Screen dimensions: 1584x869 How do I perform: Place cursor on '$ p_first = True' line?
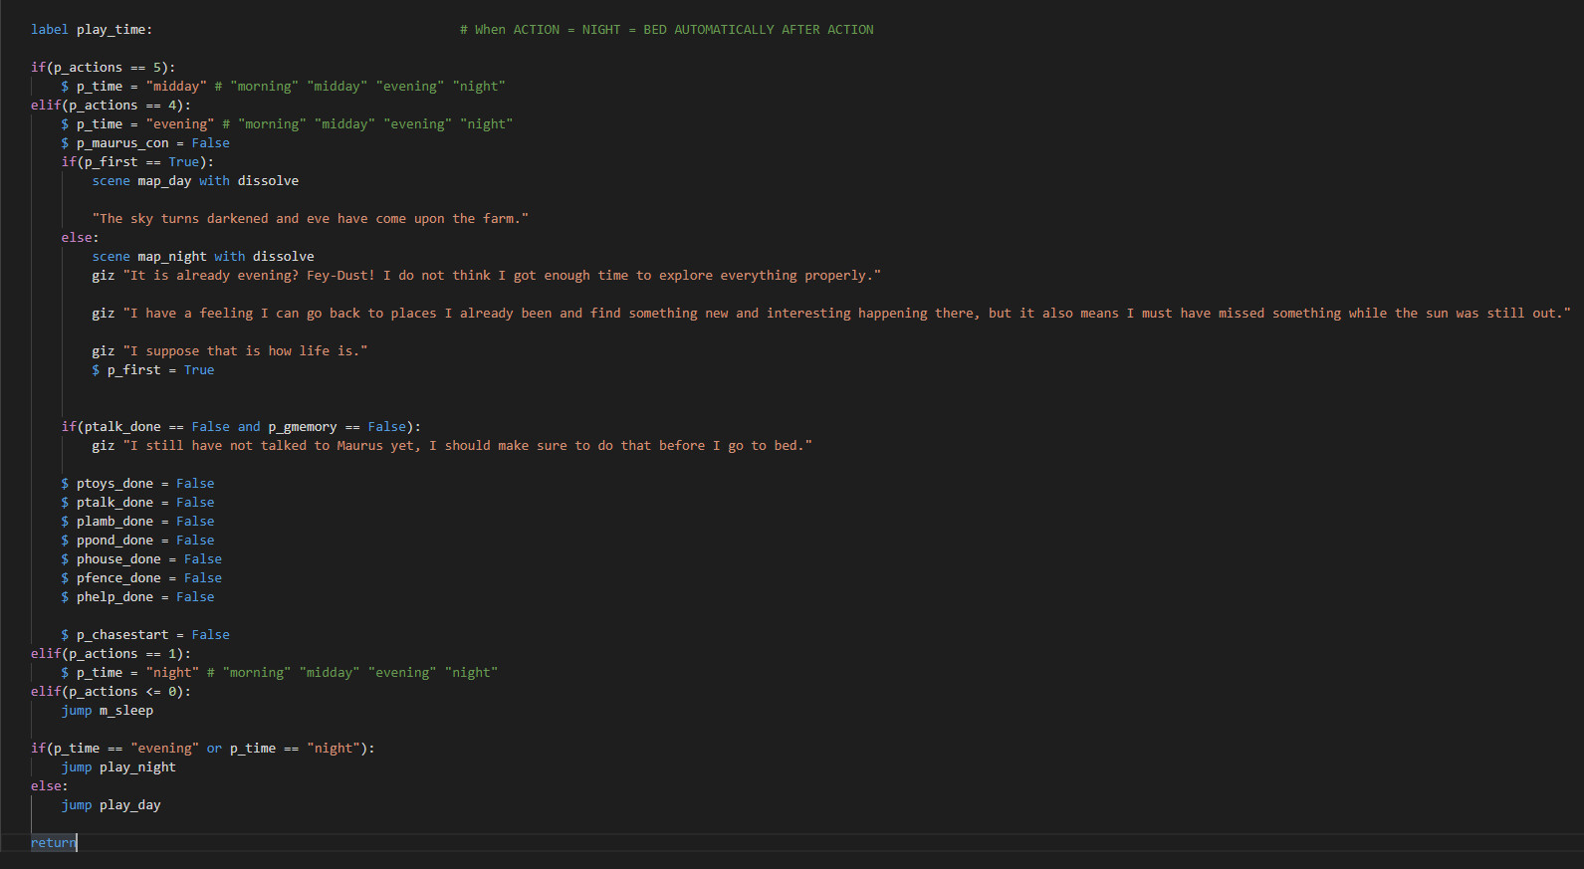point(152,370)
